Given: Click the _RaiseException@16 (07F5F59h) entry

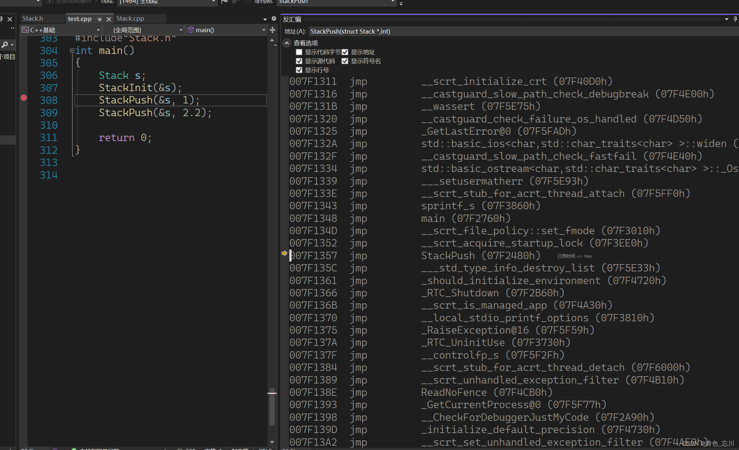Looking at the screenshot, I should click(x=508, y=330).
